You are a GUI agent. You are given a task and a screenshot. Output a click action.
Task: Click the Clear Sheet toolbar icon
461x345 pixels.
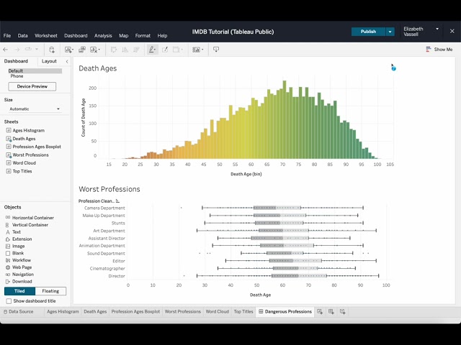94,50
